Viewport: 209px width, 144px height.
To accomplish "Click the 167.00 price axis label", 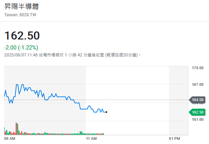I will click(198, 84).
